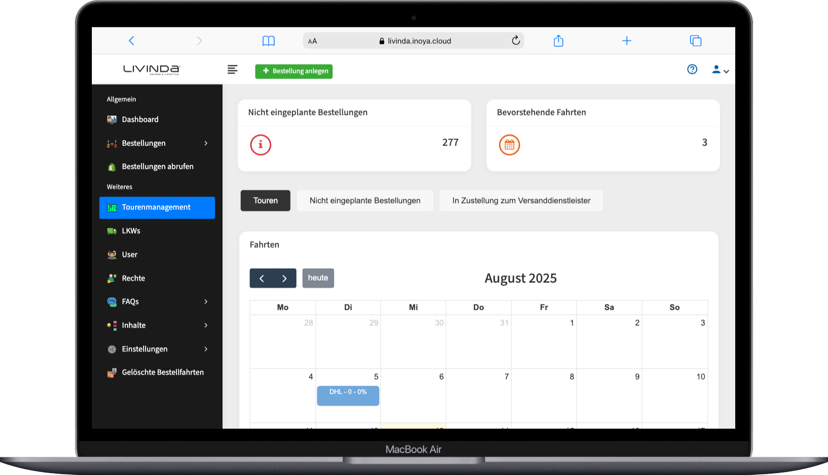Screen dimensions: 828x475
Task: Open Gelöschte Bestellfahrten entry
Action: point(157,372)
